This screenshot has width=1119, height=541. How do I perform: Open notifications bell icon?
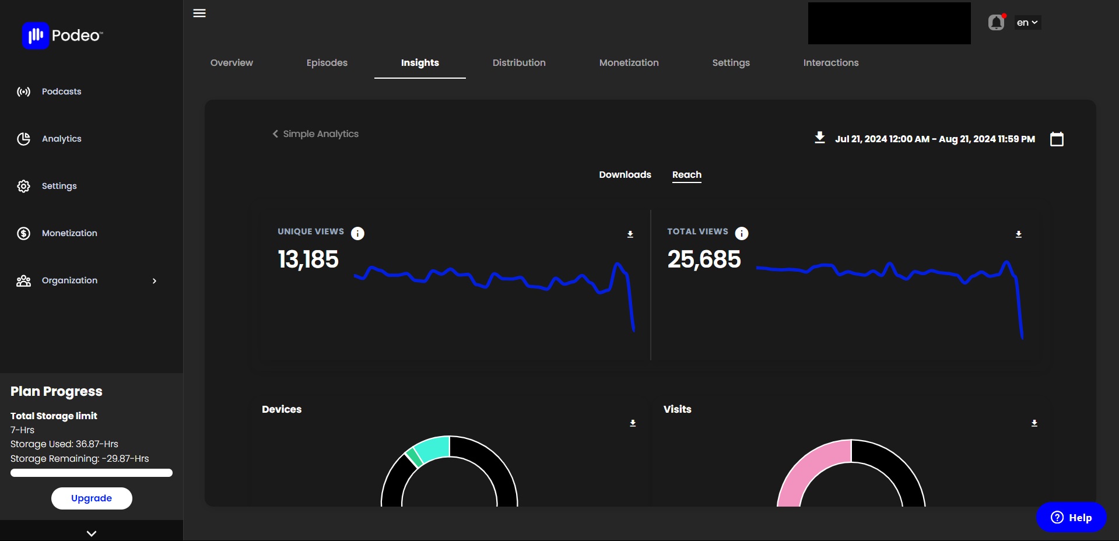point(997,23)
